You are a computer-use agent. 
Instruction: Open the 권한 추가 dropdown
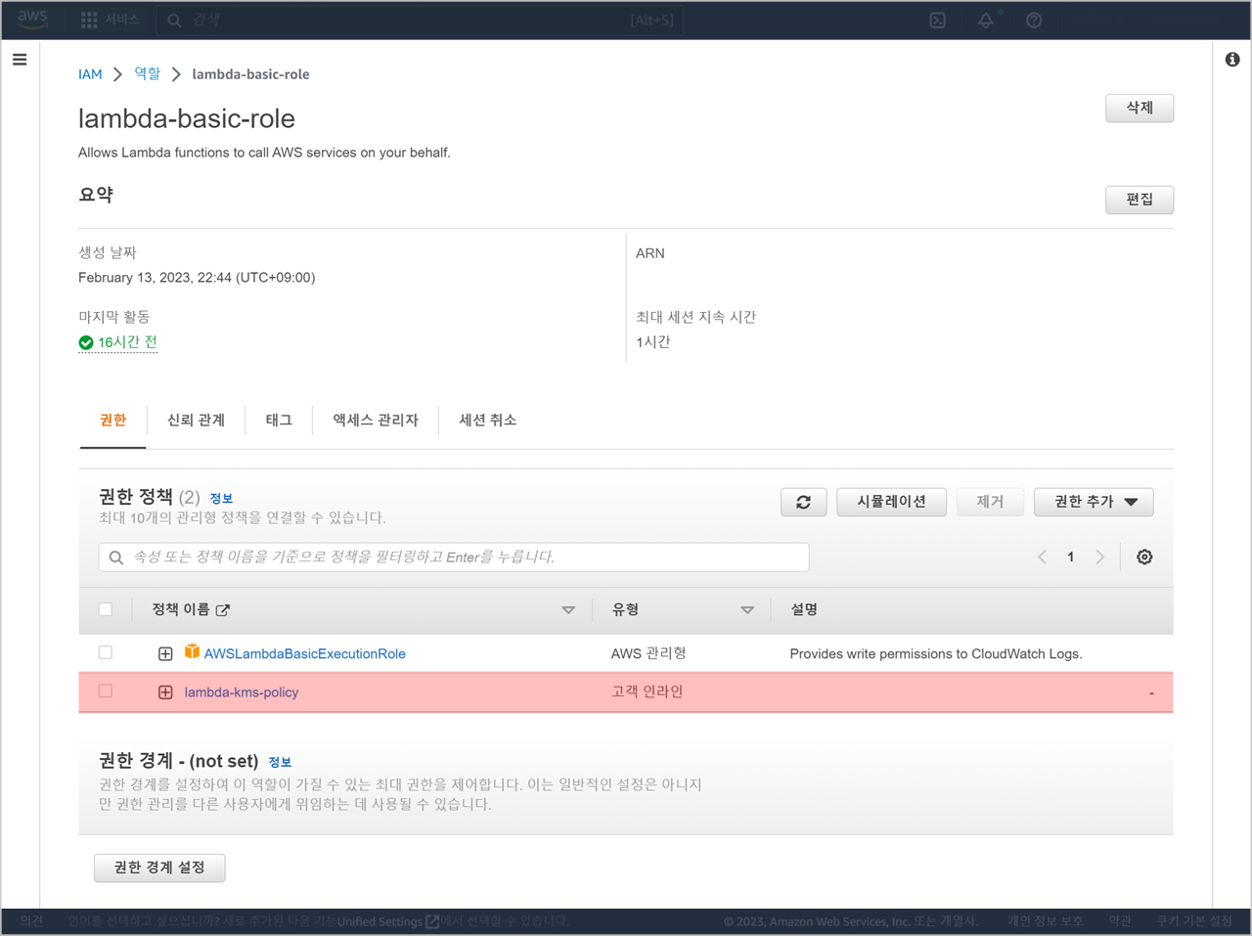point(1094,502)
